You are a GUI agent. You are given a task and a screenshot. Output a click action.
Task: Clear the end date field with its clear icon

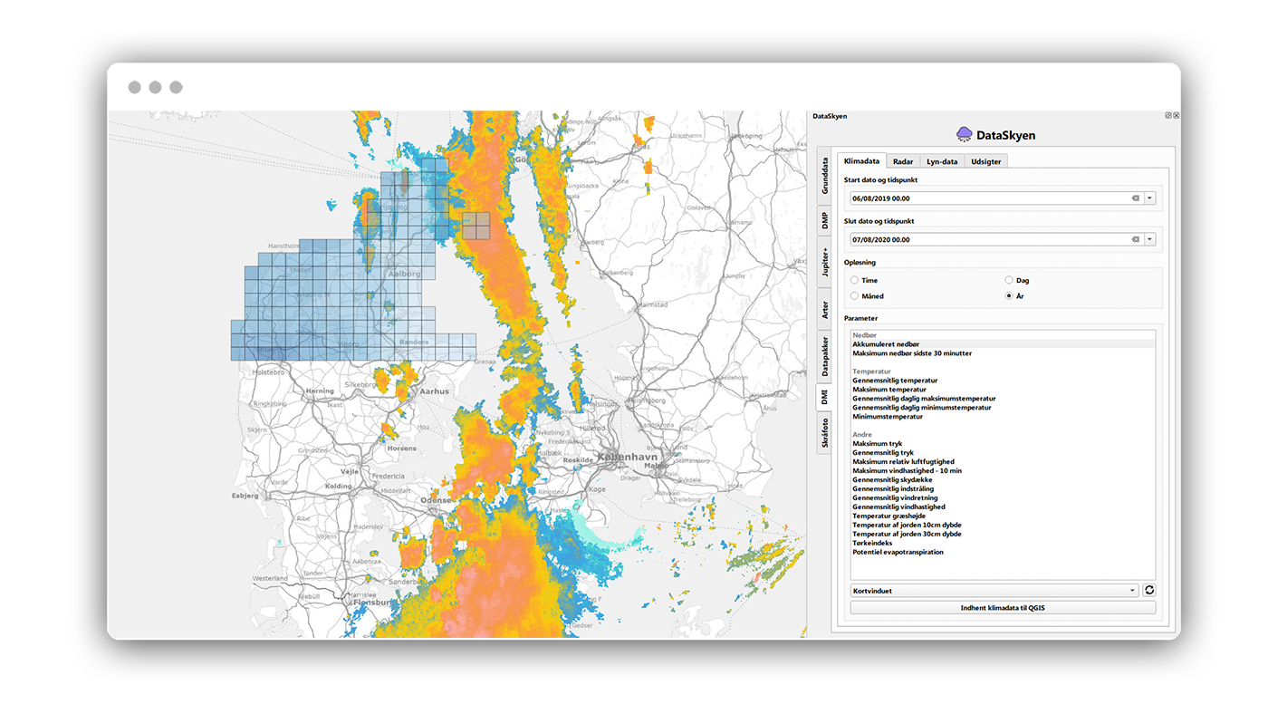pyautogui.click(x=1135, y=239)
